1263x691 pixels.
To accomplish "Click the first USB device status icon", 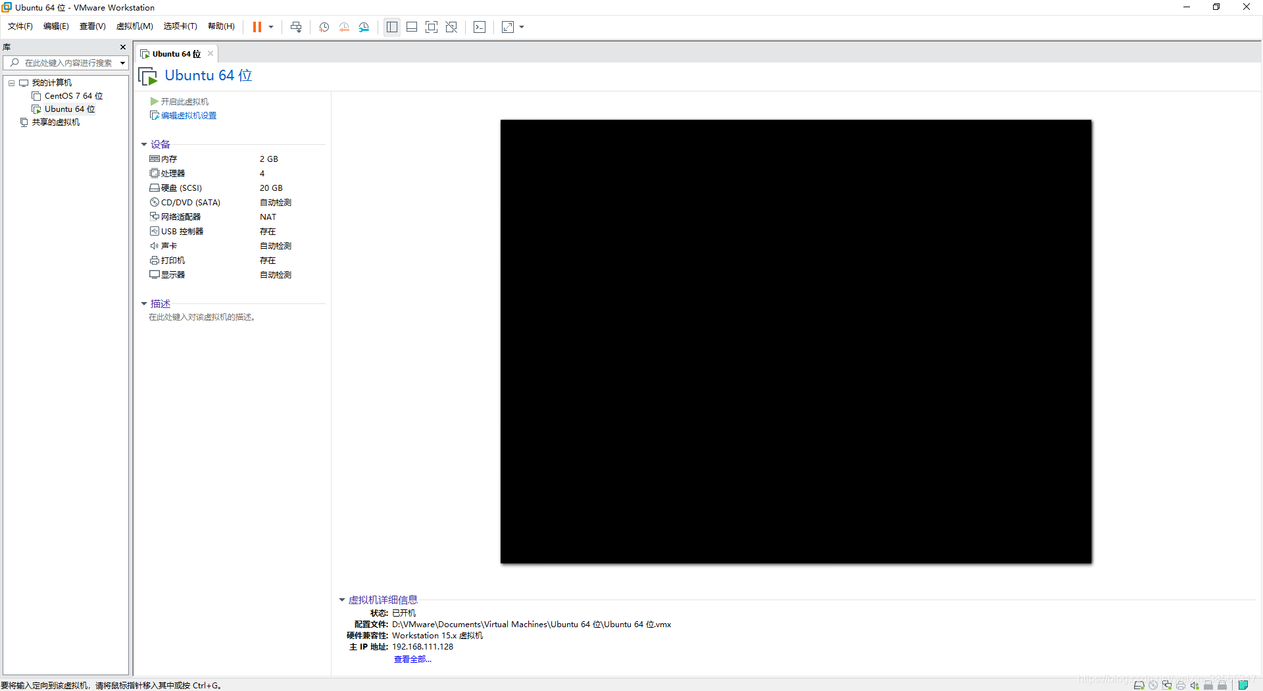I will 1208,685.
